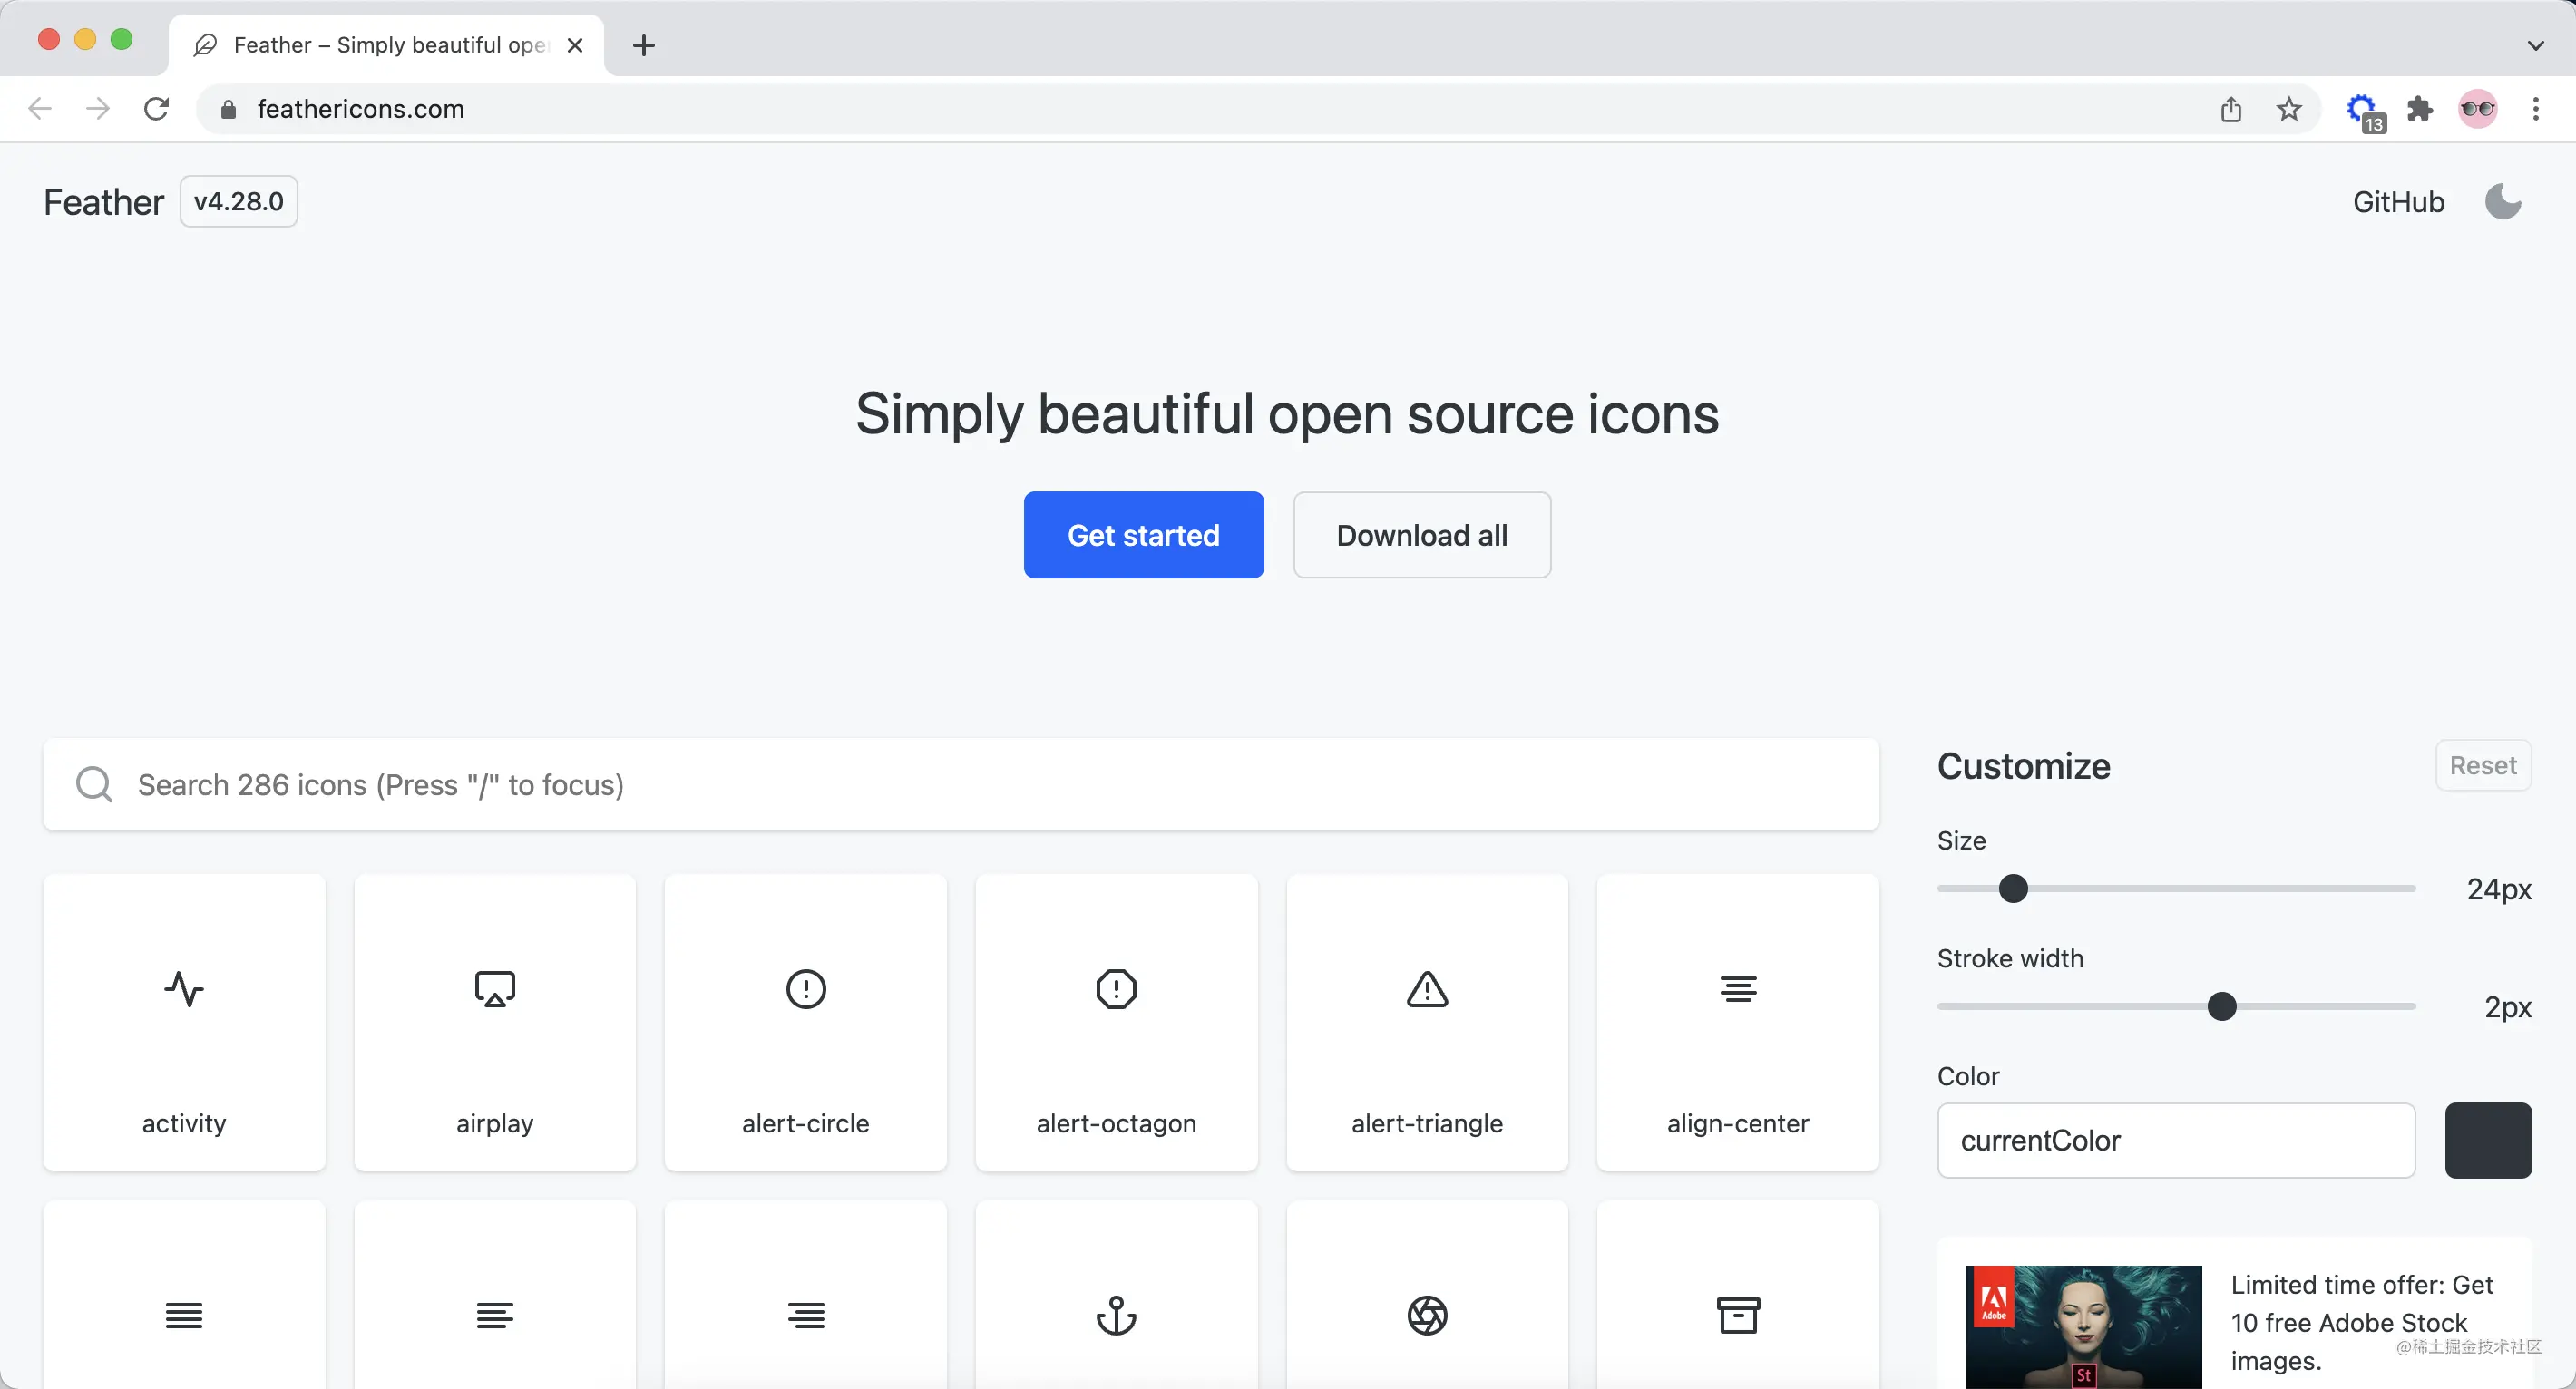Focus the Search 286 icons field
Screen dimensions: 2576x1389
pos(960,784)
